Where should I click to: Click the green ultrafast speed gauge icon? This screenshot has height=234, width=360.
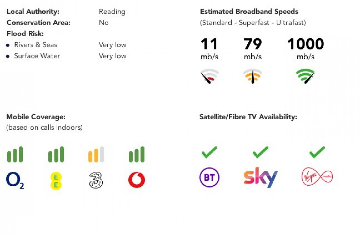(x=305, y=76)
